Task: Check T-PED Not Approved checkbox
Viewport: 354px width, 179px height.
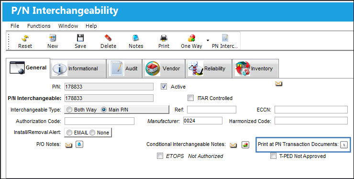Action: (273, 156)
